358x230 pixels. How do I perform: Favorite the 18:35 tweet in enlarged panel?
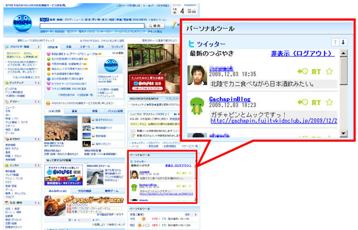point(329,71)
